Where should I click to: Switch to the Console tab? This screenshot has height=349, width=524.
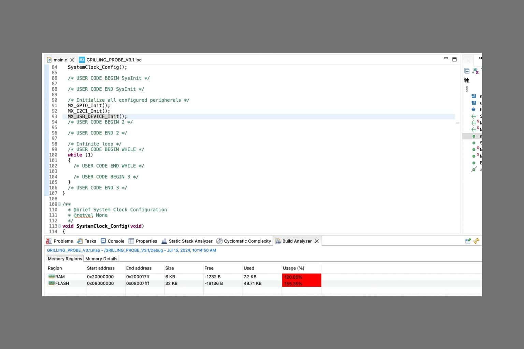(x=112, y=241)
